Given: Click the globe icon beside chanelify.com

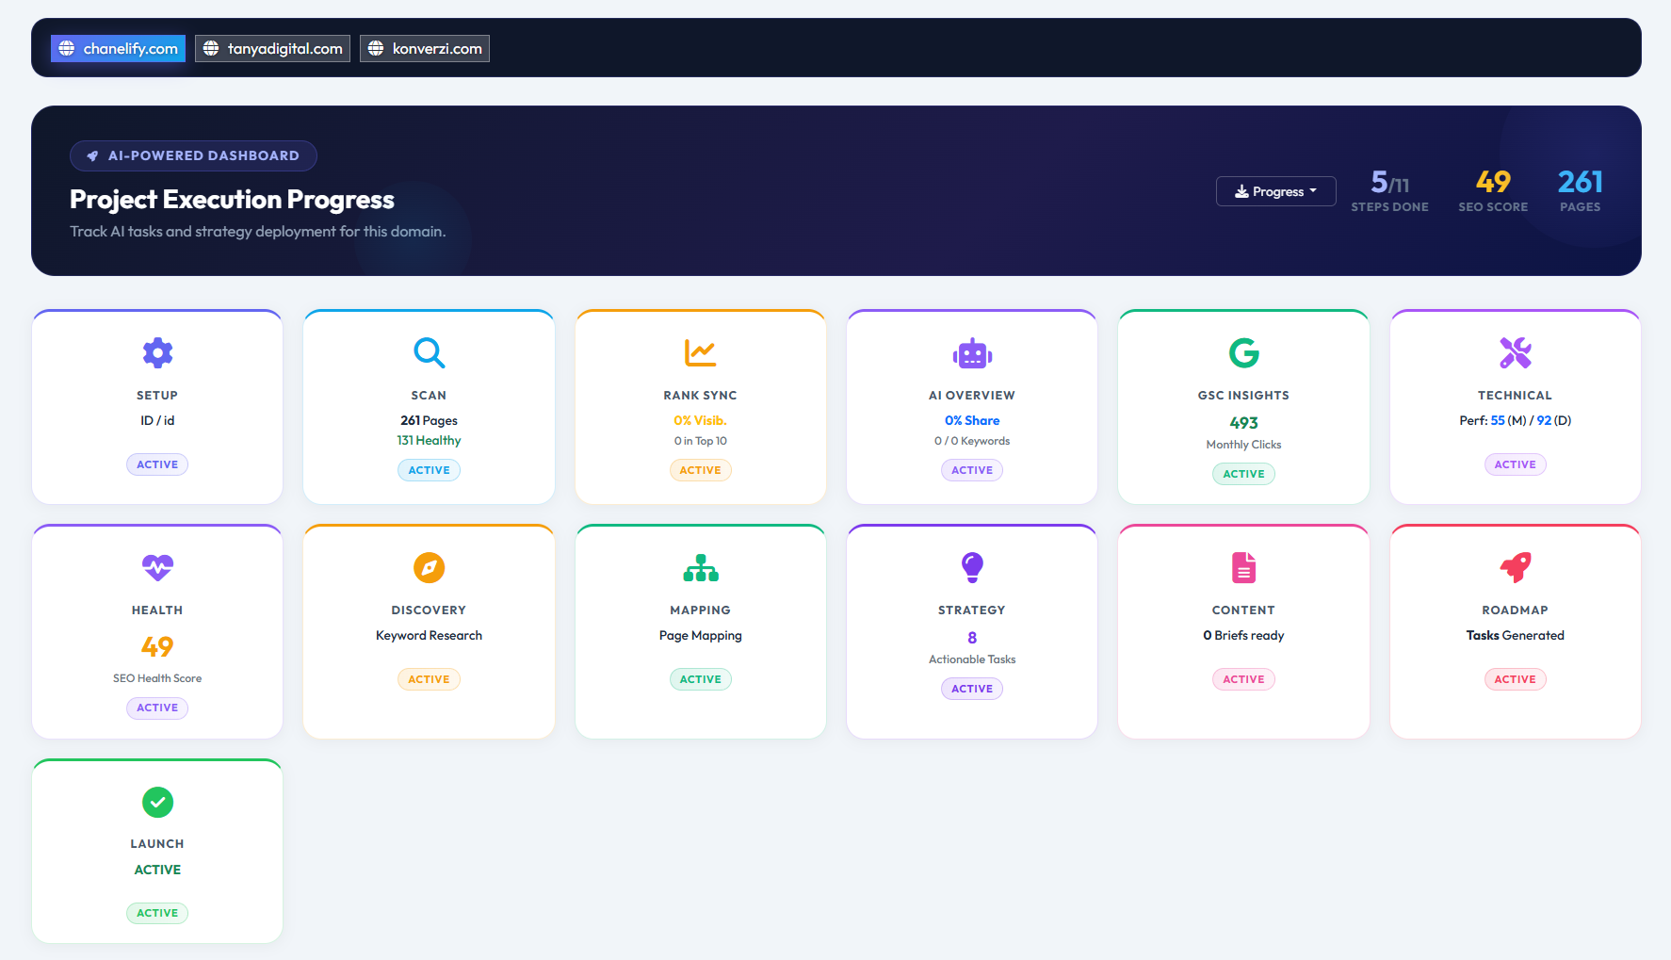Looking at the screenshot, I should 67,48.
